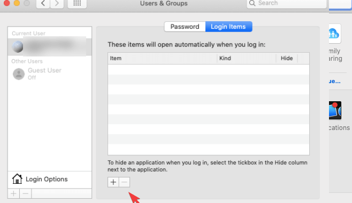Switch to the Password tab
Image resolution: width=352 pixels, height=203 pixels.
(185, 27)
